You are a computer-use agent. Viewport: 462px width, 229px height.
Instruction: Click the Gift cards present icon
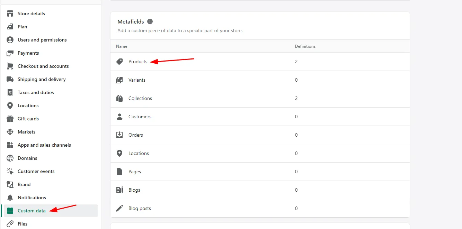coord(10,119)
